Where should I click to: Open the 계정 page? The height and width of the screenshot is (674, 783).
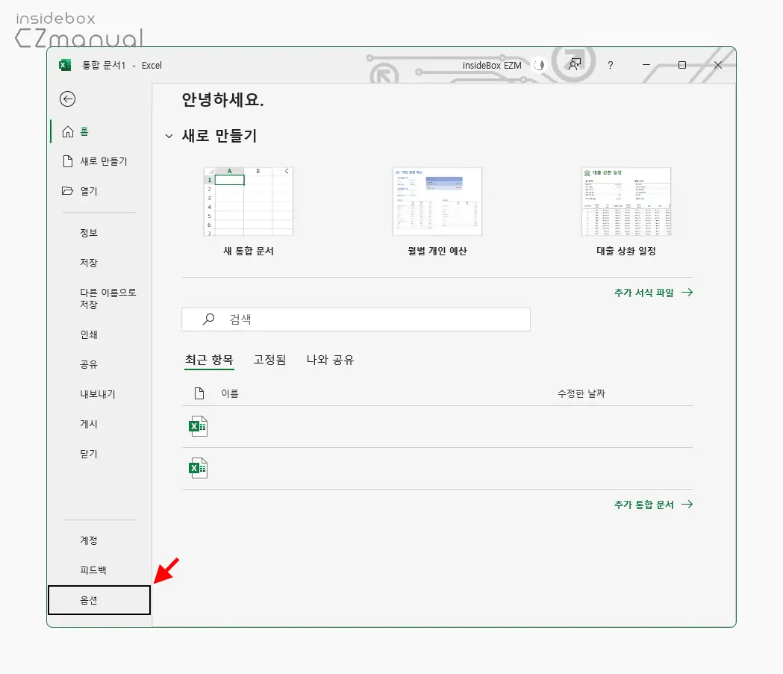(100, 540)
